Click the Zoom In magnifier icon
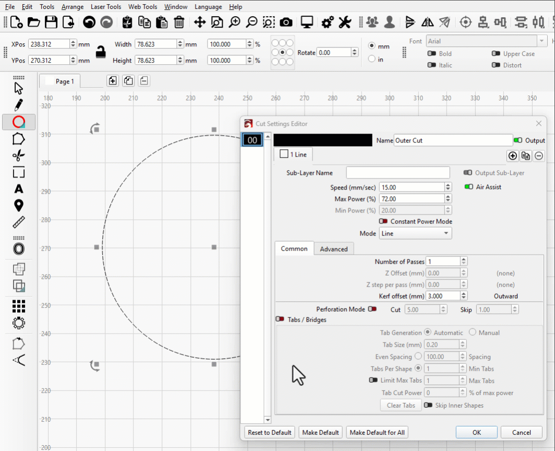The image size is (555, 451). [x=234, y=22]
